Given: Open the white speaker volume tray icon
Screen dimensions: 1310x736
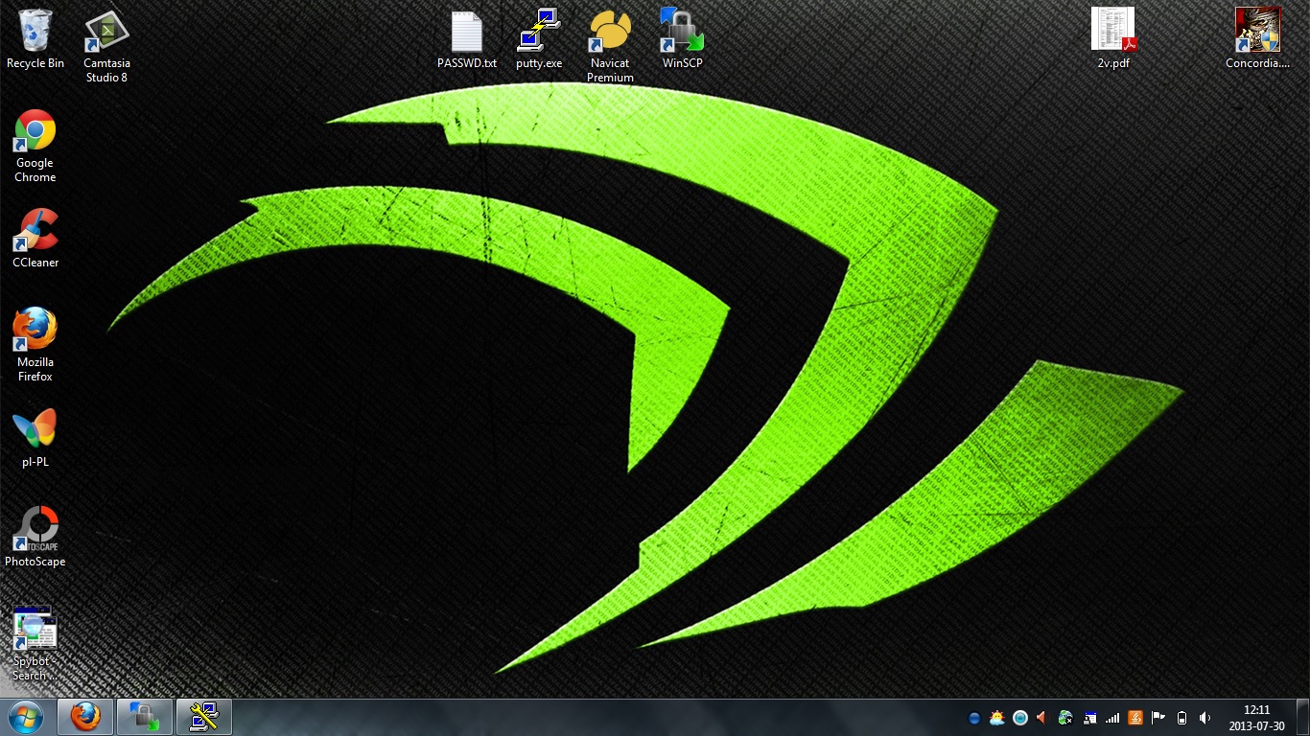Looking at the screenshot, I should pos(1205,718).
